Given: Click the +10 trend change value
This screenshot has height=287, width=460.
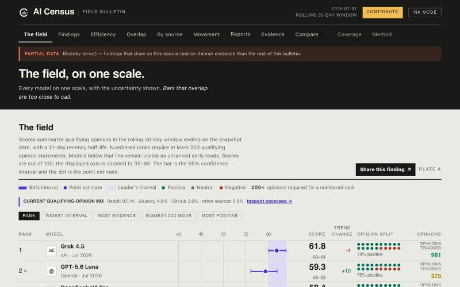Looking at the screenshot, I should pyautogui.click(x=346, y=271).
